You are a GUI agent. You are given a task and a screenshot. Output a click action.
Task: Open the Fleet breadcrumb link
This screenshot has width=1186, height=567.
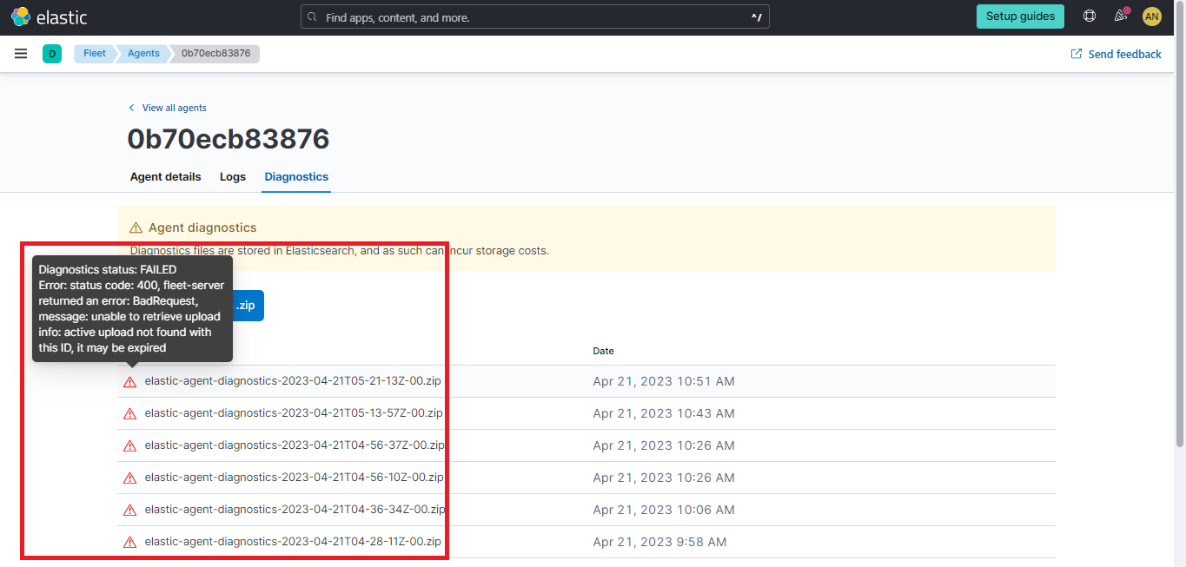coord(93,53)
